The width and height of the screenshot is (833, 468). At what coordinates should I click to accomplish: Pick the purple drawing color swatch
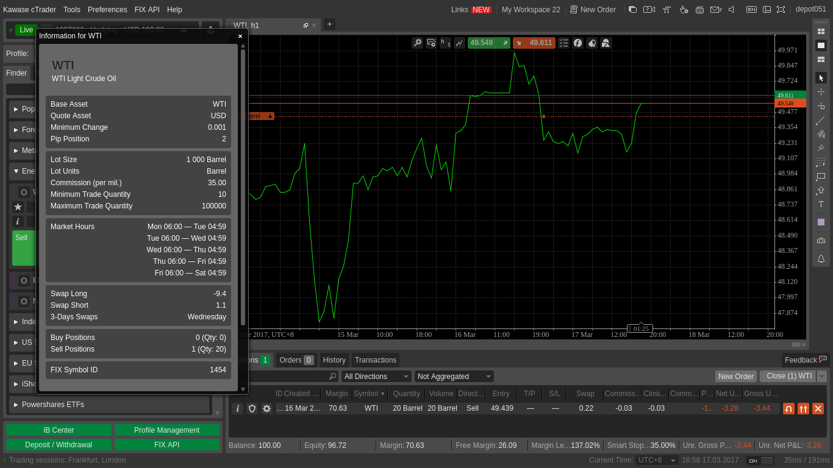[x=821, y=222]
